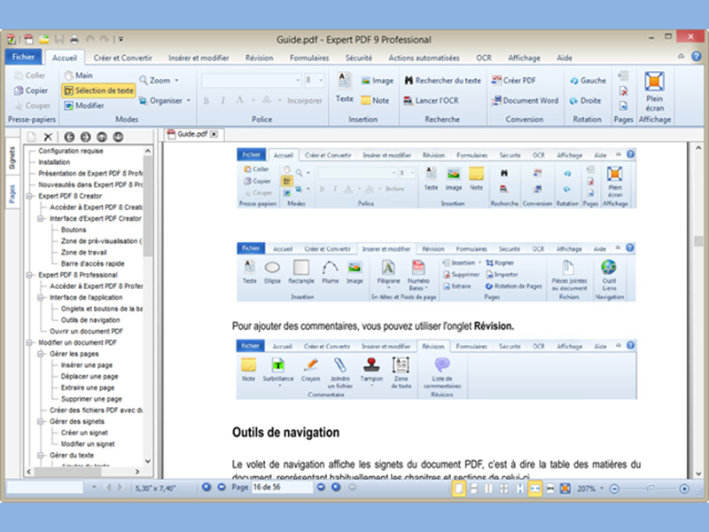Viewport: 709px width, 532px height.
Task: Click the zoom slider handle
Action: click(x=651, y=489)
